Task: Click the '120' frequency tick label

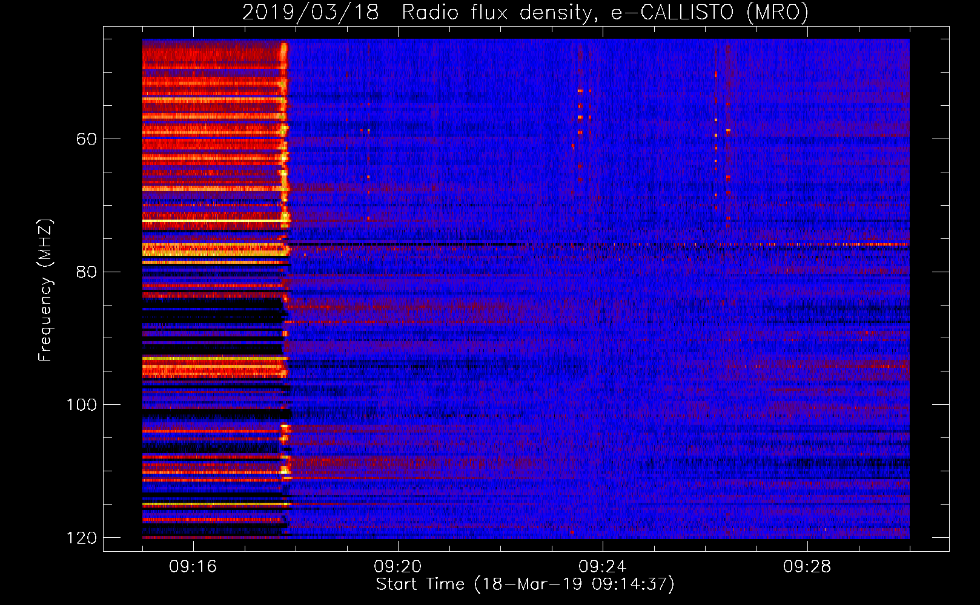Action: click(x=81, y=538)
